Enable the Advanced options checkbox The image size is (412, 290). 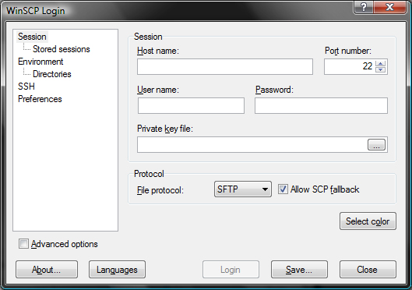[x=23, y=244]
